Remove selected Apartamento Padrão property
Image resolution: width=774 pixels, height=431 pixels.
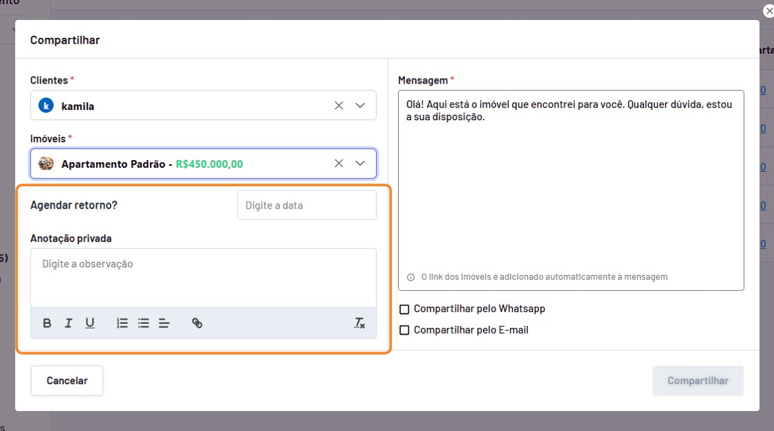click(339, 164)
